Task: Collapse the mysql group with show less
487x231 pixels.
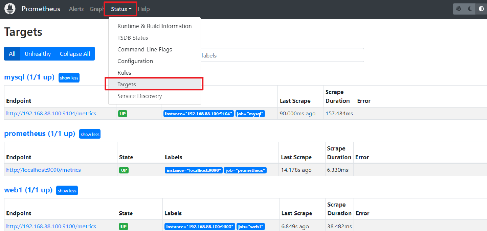Action: click(x=69, y=78)
